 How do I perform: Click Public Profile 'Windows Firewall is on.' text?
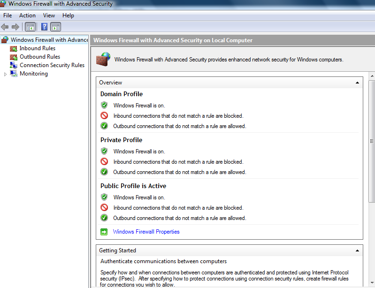(x=139, y=197)
